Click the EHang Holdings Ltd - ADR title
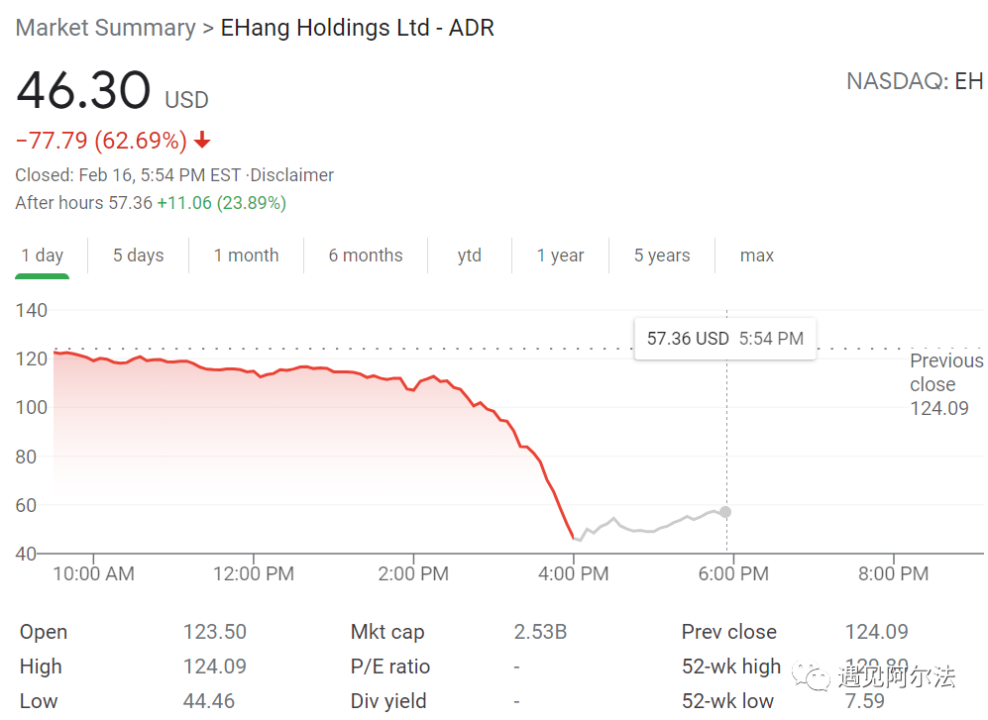Screen dimensions: 988x720 (358, 28)
